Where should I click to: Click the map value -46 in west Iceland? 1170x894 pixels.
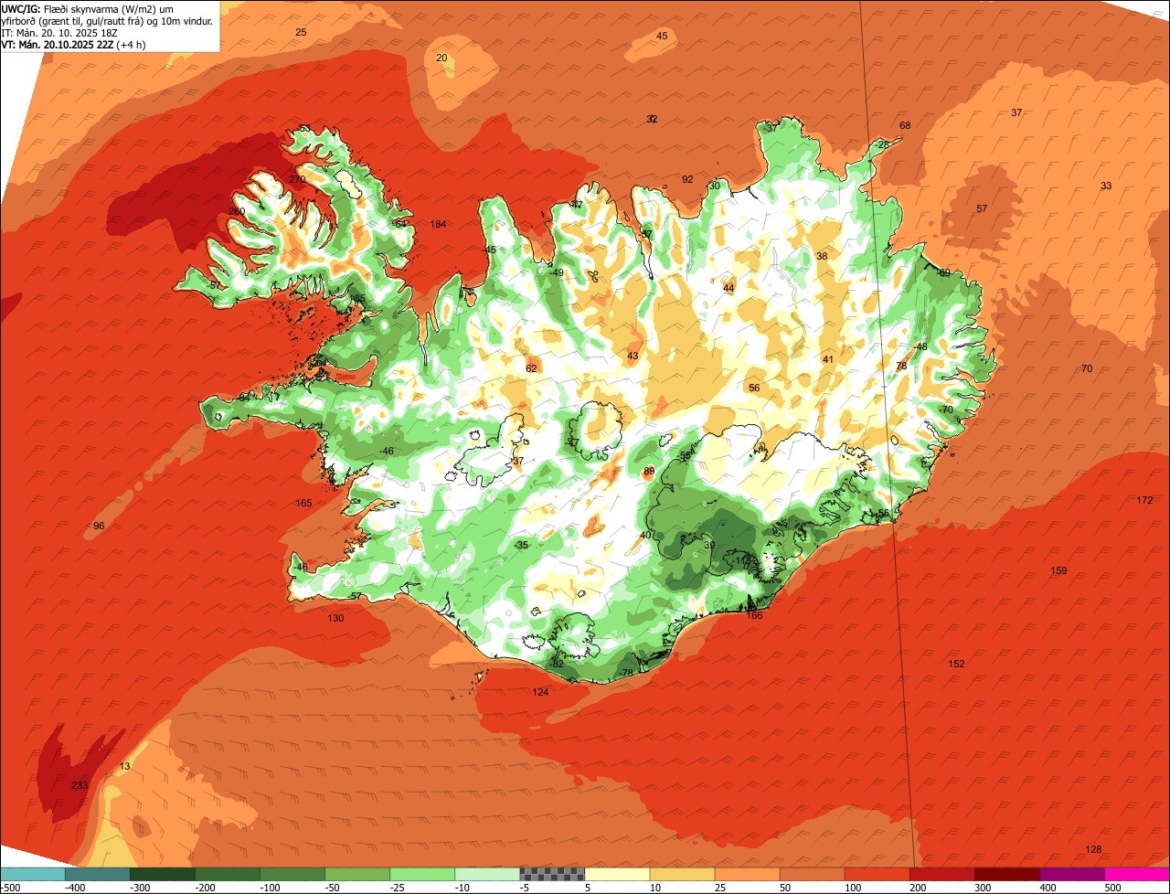[x=387, y=452]
